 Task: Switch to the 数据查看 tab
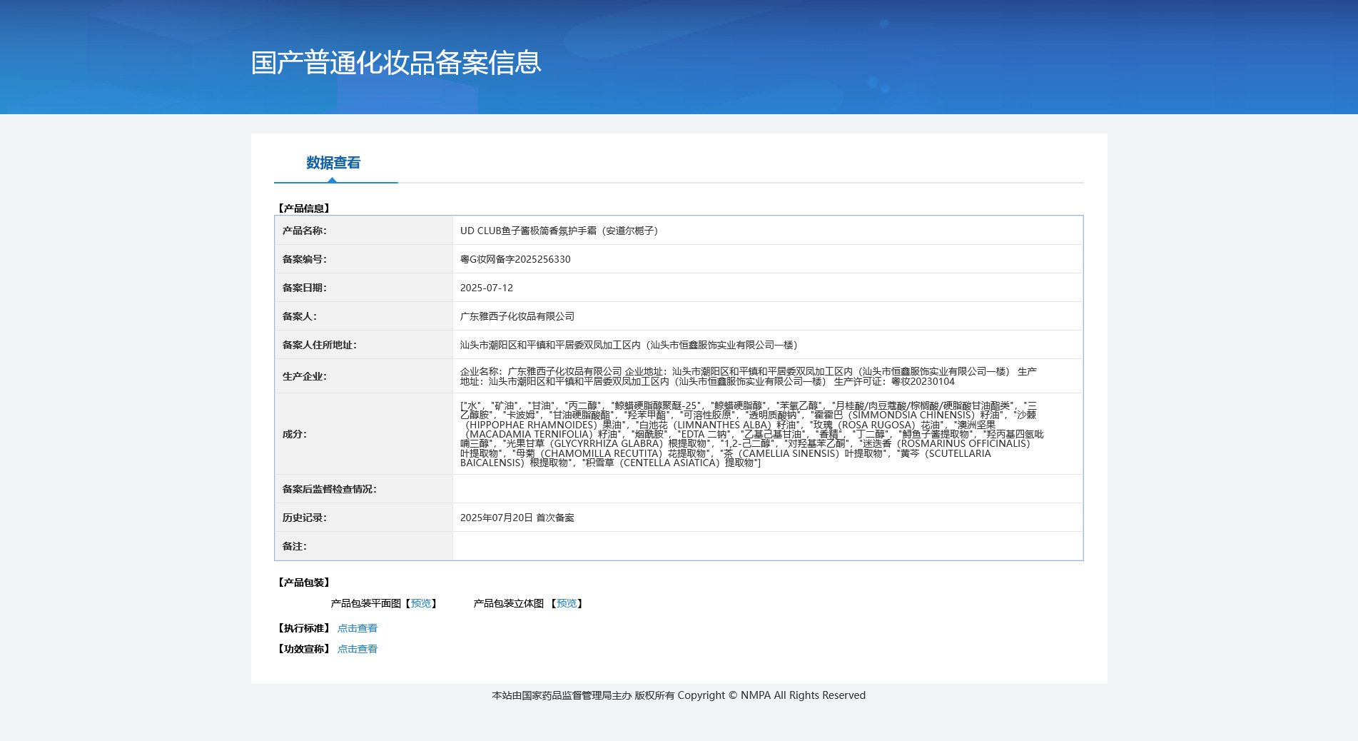[333, 163]
